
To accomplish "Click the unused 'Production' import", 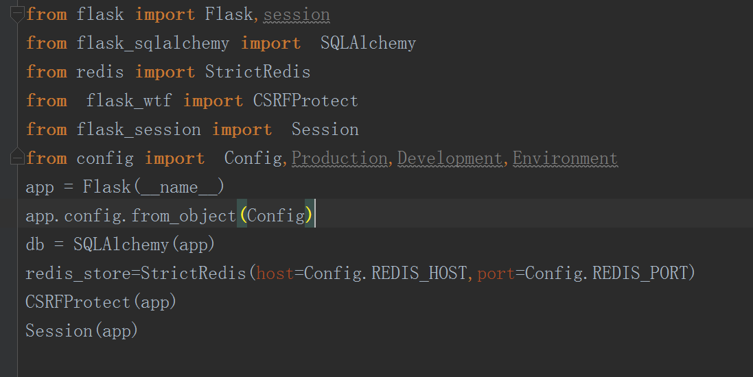I will point(340,158).
